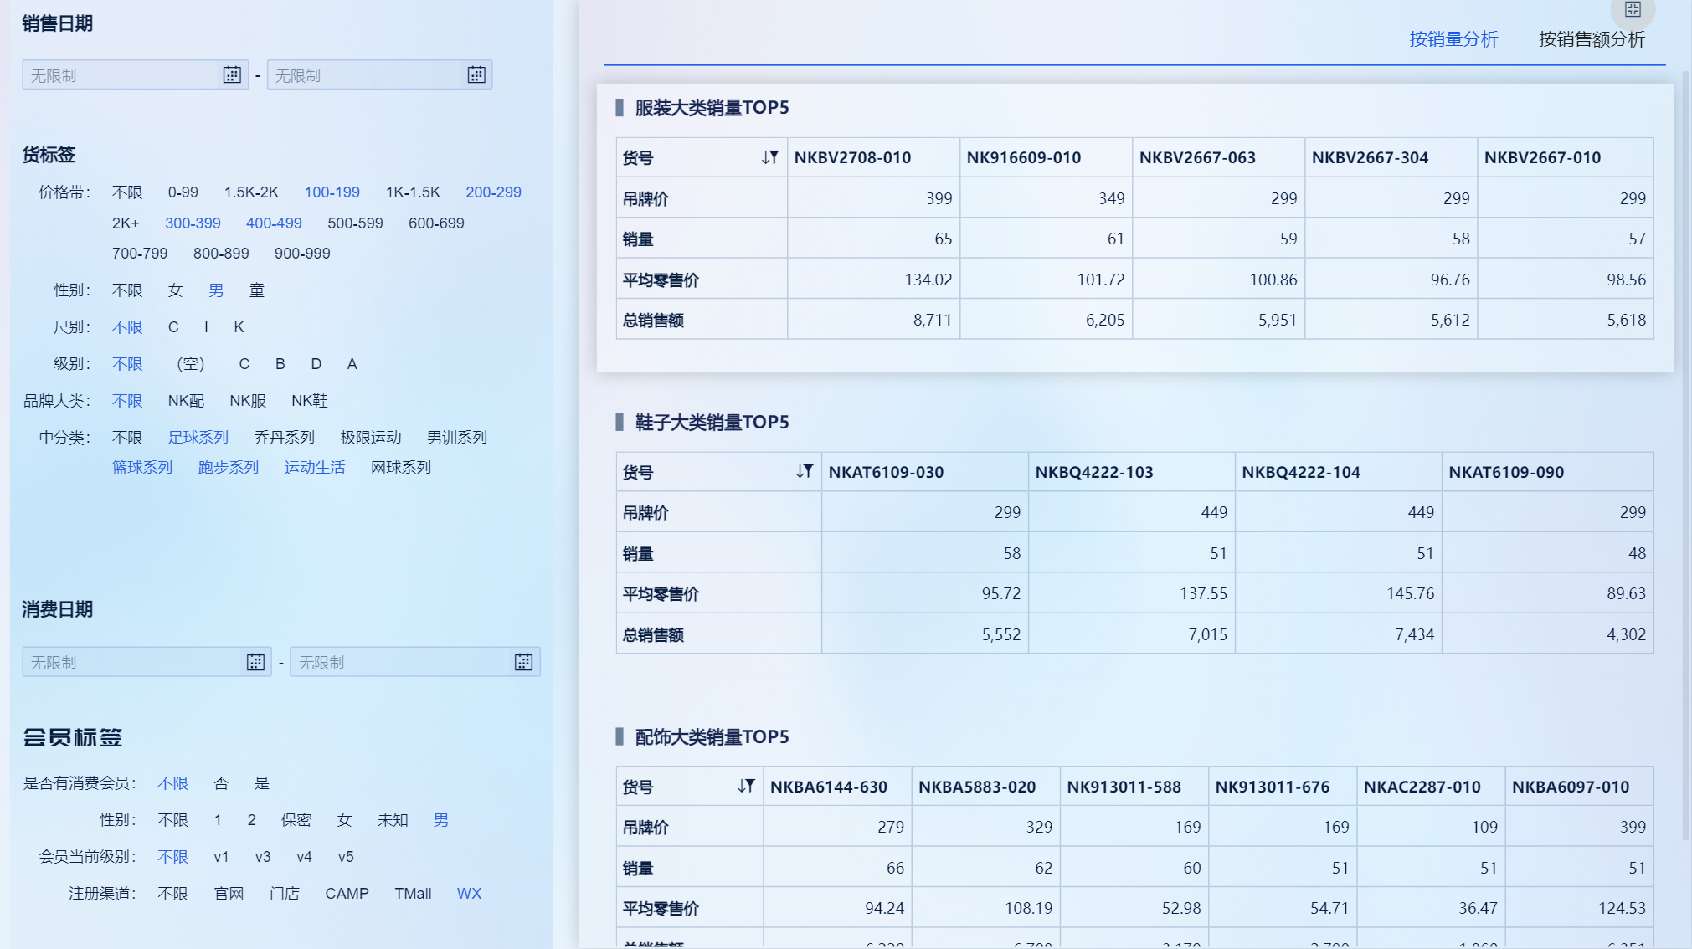Image resolution: width=1692 pixels, height=949 pixels.
Task: Open calendar for sales end date
Action: point(476,75)
